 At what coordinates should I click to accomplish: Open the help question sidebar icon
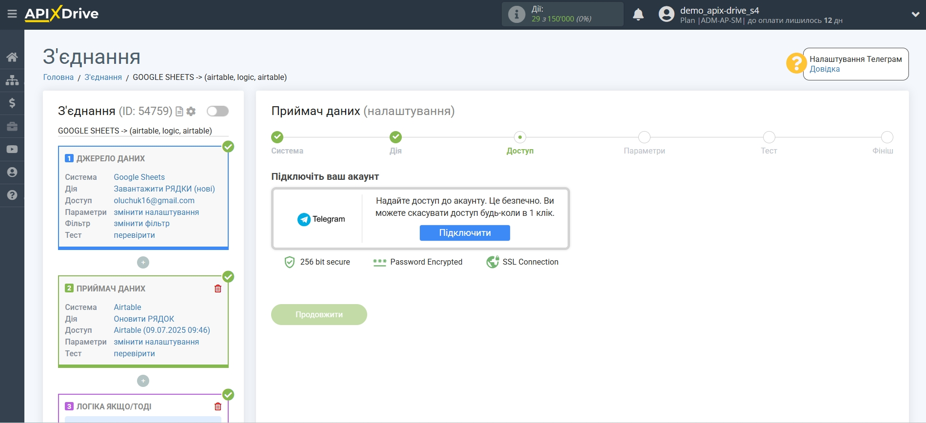12,195
